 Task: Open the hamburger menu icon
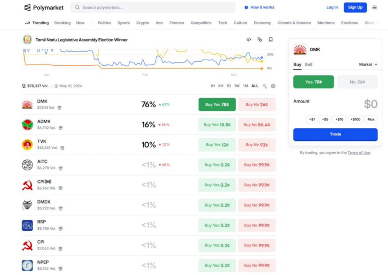click(374, 8)
